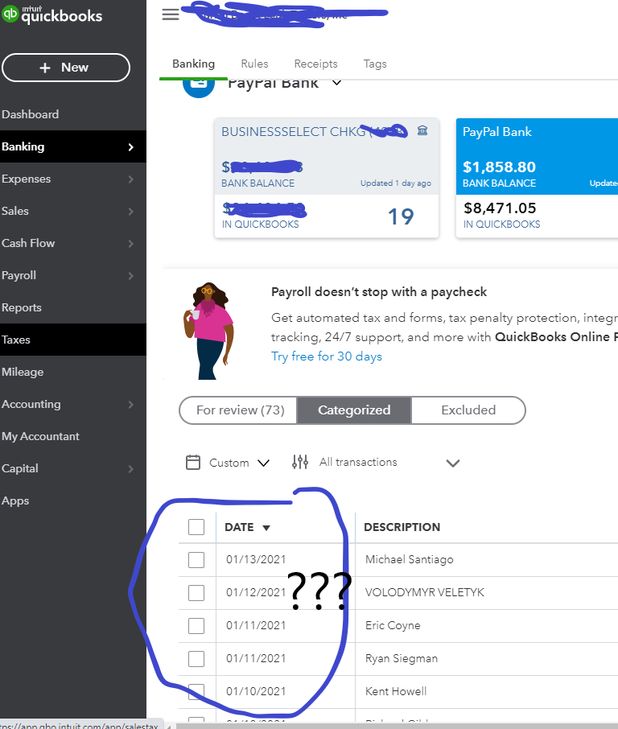Switch to the Banking tab
618x729 pixels.
[x=193, y=64]
